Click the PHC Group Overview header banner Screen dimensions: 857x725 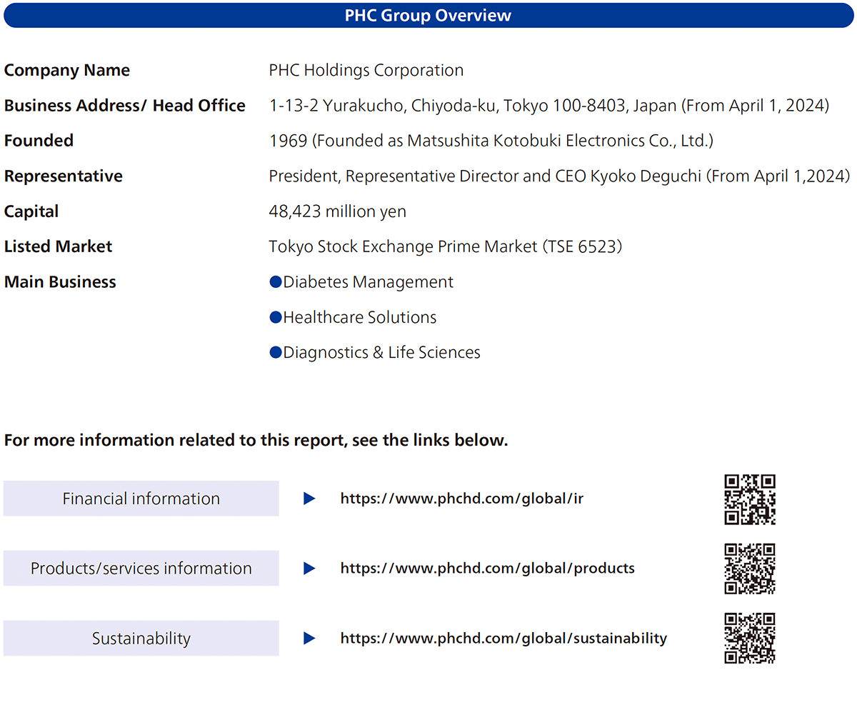(428, 16)
